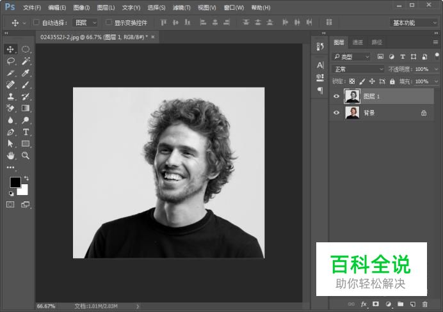Toggle lock image pixels brush icon
Viewport: 443px width, 312px height.
coord(362,81)
